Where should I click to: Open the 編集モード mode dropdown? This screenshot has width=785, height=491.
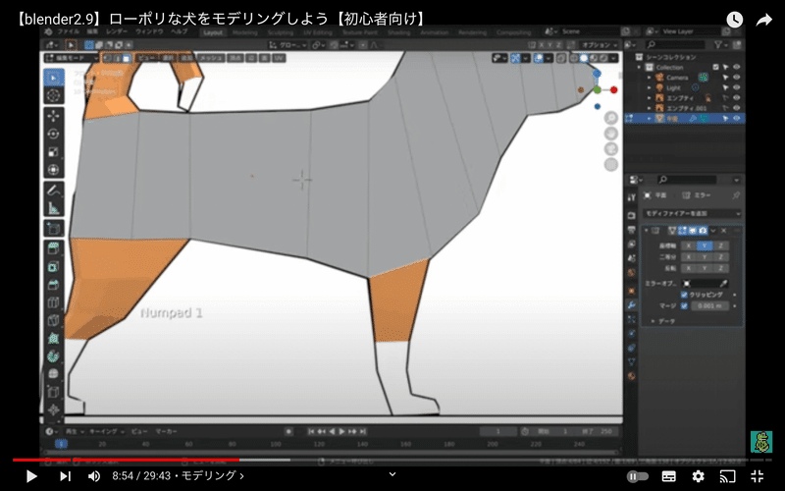[71, 58]
